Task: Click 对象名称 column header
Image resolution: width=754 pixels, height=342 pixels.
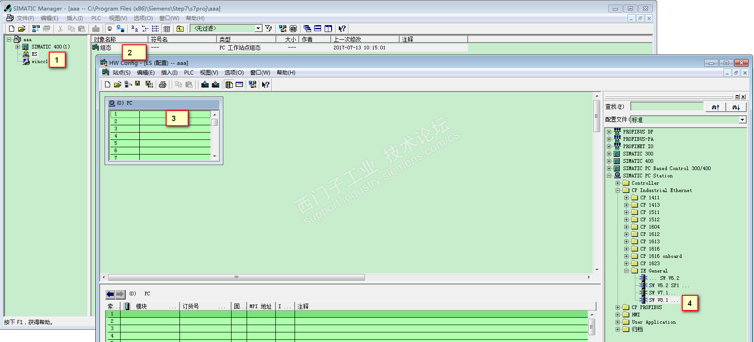Action: tap(120, 39)
